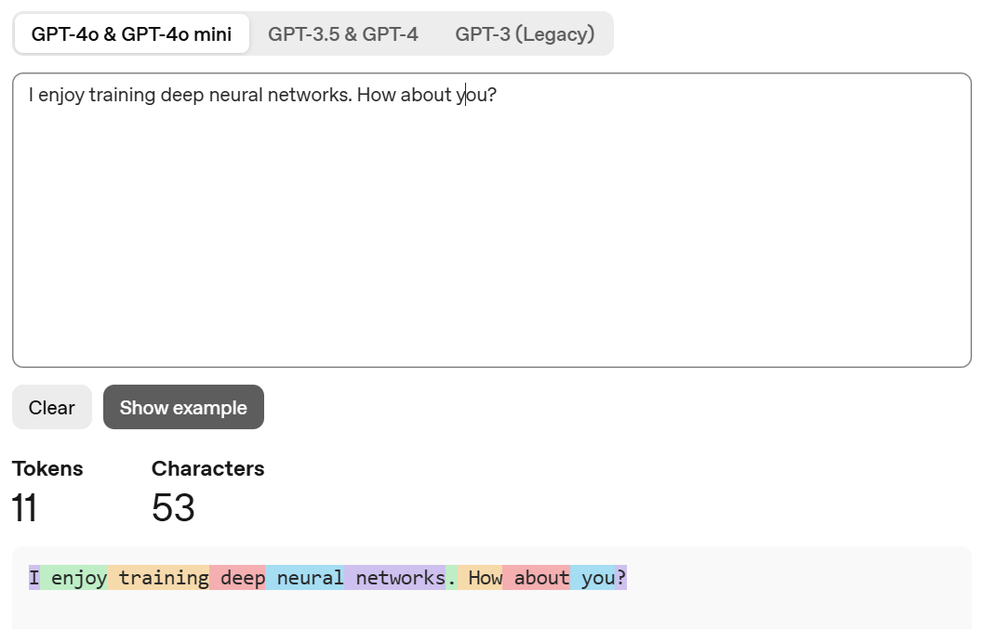The height and width of the screenshot is (629, 999).
Task: Choose the orange highlighted "How" token
Action: 482,578
